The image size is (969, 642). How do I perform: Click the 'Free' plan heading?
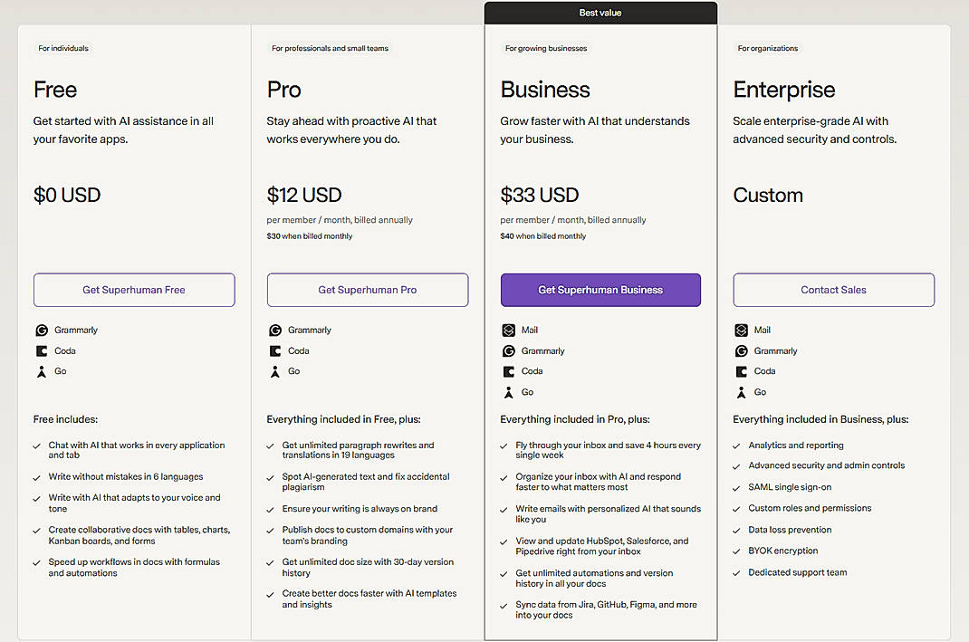(55, 90)
